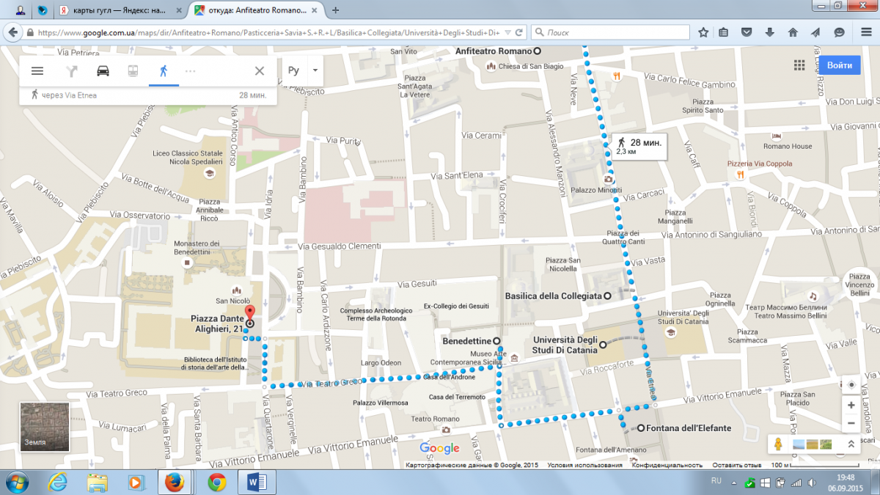Expand the photo strip with double chevron

point(851,444)
